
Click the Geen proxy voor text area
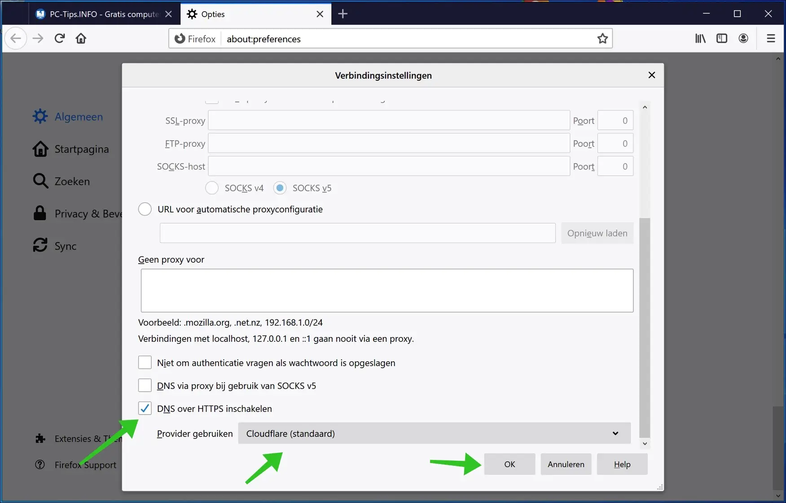387,291
